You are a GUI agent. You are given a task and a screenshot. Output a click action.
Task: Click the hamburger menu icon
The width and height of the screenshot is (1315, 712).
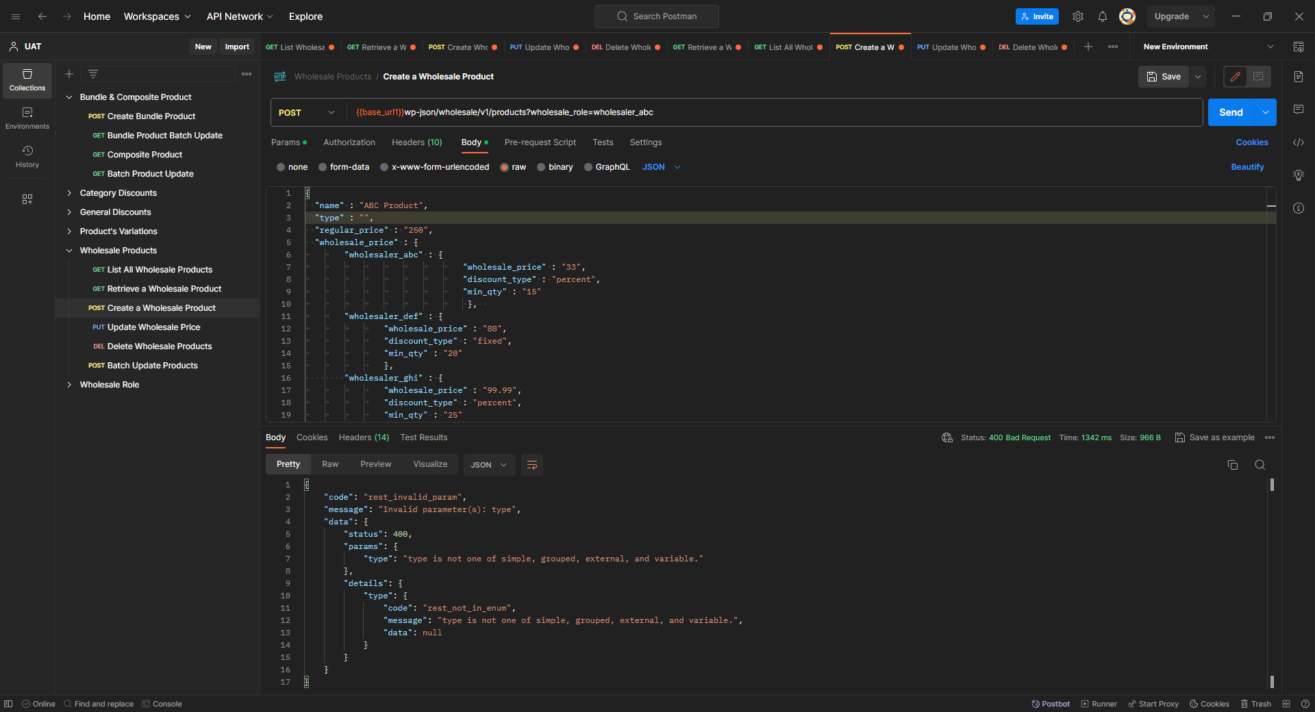pos(16,16)
